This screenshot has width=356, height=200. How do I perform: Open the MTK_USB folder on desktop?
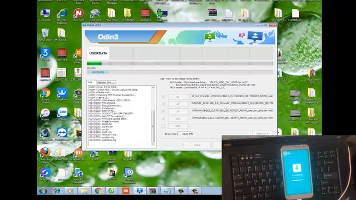pyautogui.click(x=62, y=34)
